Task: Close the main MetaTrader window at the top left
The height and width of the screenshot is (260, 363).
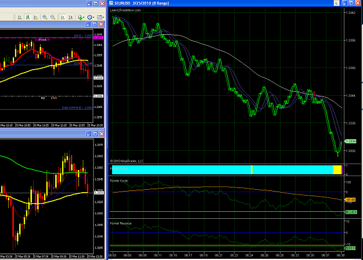Action: [102, 3]
